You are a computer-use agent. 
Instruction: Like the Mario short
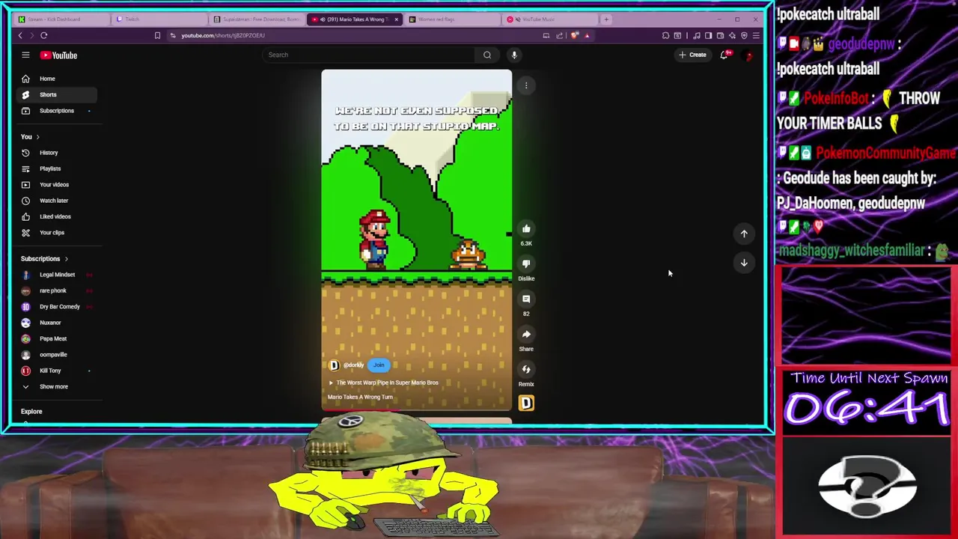tap(526, 229)
